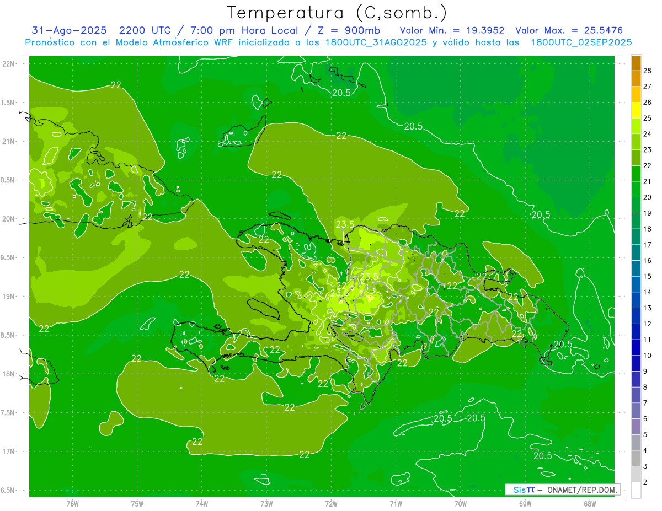662x511 pixels.
Task: Click the "20N" latitude axis label
Action: click(8, 219)
